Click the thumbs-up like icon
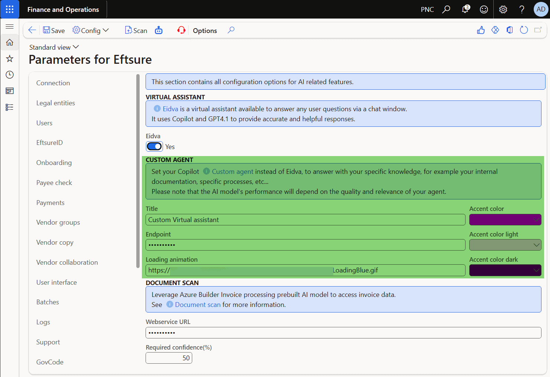The image size is (550, 377). tap(481, 30)
